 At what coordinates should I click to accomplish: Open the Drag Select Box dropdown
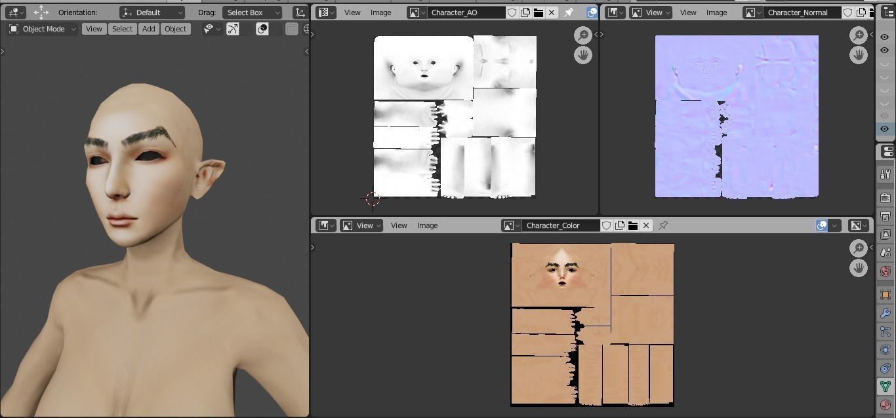tap(253, 12)
